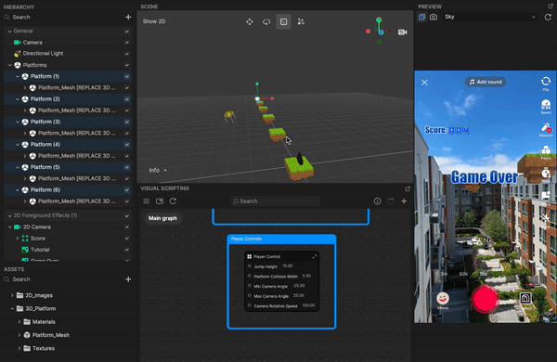The width and height of the screenshot is (557, 362).
Task: Click Add sound in preview
Action: pos(486,82)
